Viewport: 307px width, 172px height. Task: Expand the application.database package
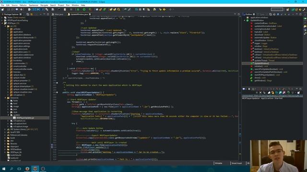click(x=8, y=35)
